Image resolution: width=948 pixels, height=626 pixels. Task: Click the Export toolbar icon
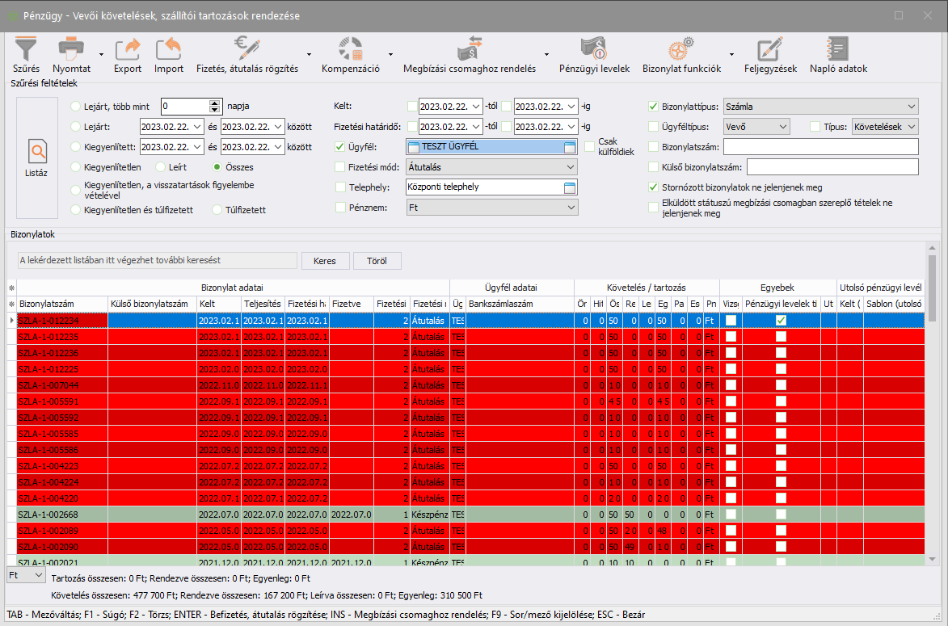click(x=127, y=49)
